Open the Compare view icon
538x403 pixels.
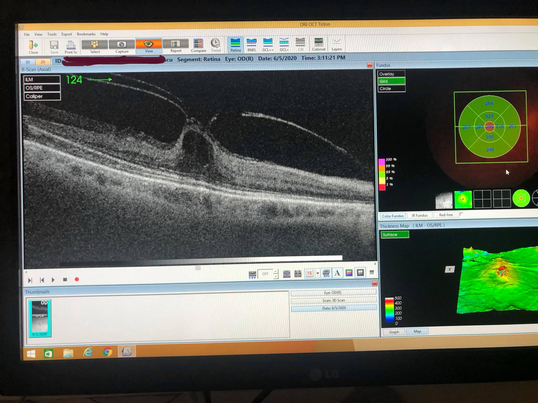click(198, 44)
